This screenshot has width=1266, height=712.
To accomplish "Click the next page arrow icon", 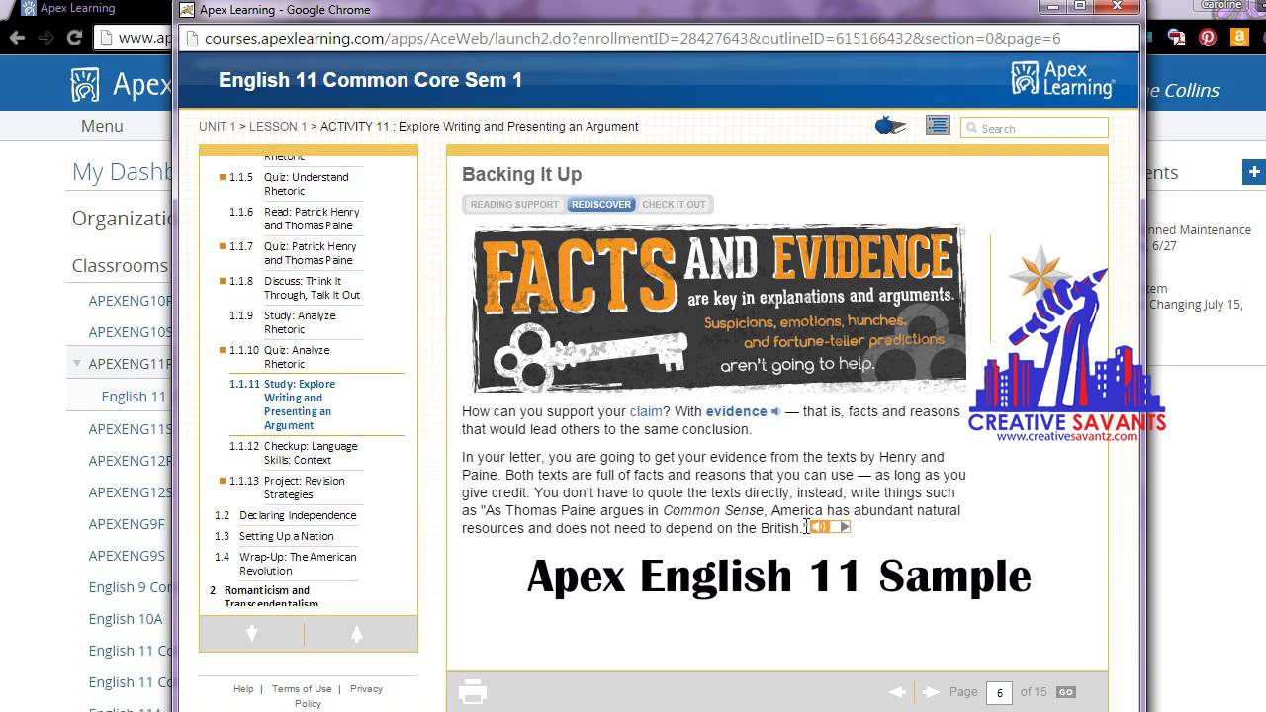I will tap(930, 692).
